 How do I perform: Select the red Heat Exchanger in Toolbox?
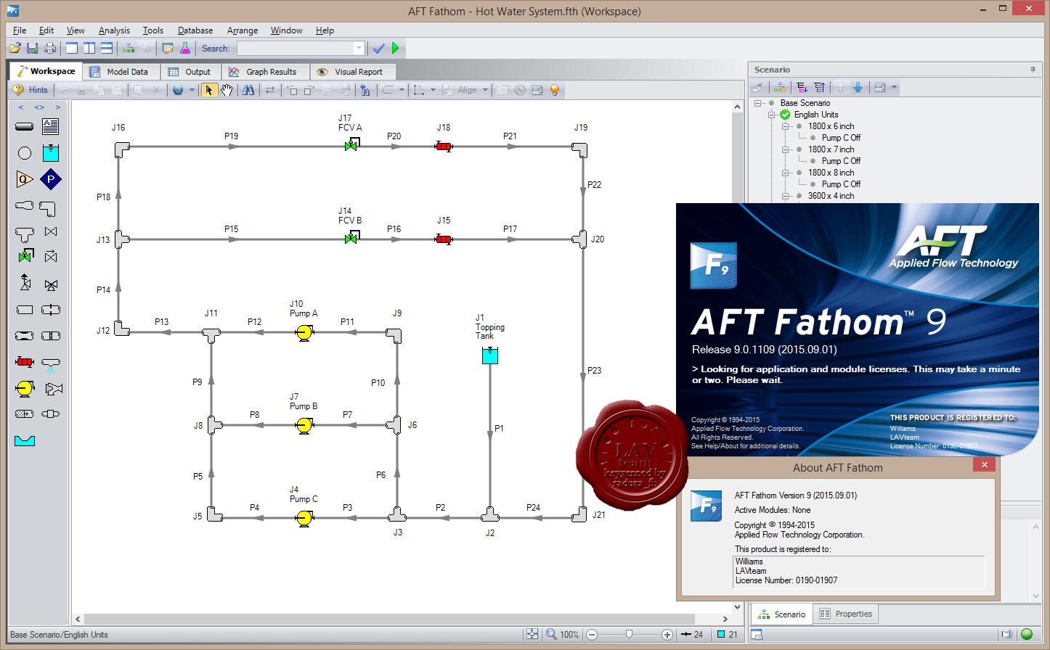coord(24,361)
